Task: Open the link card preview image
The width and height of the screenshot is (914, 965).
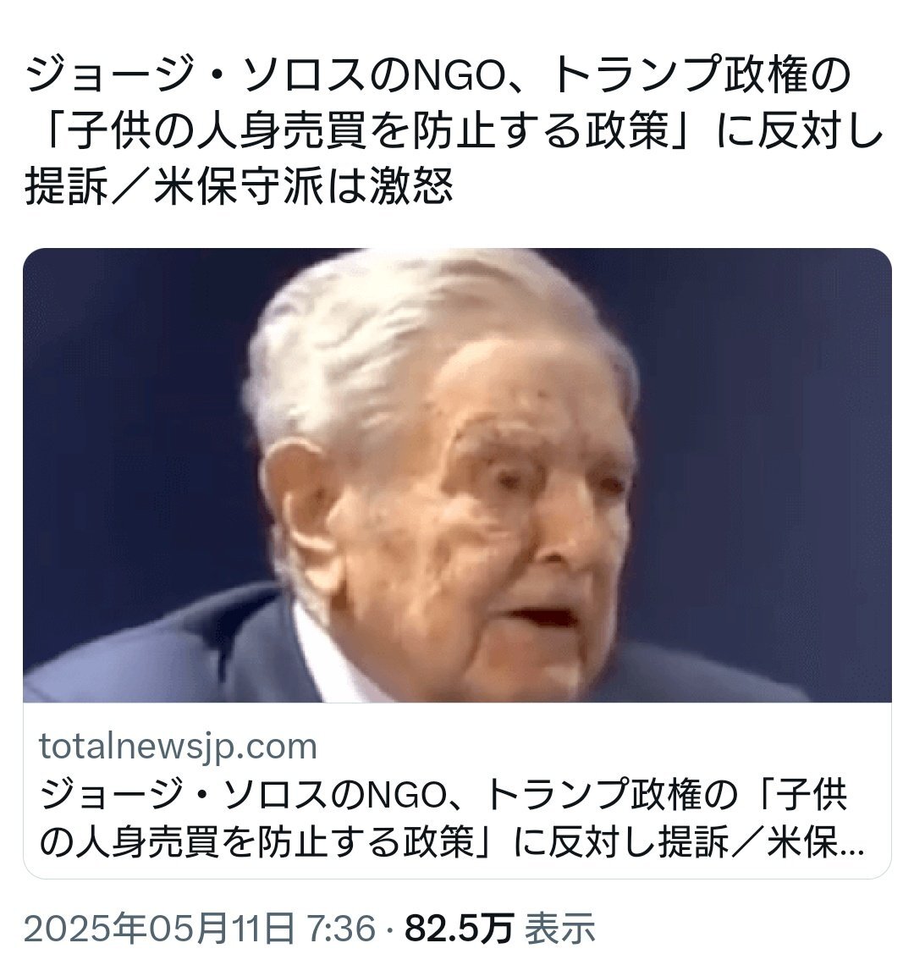Action: coord(457,475)
